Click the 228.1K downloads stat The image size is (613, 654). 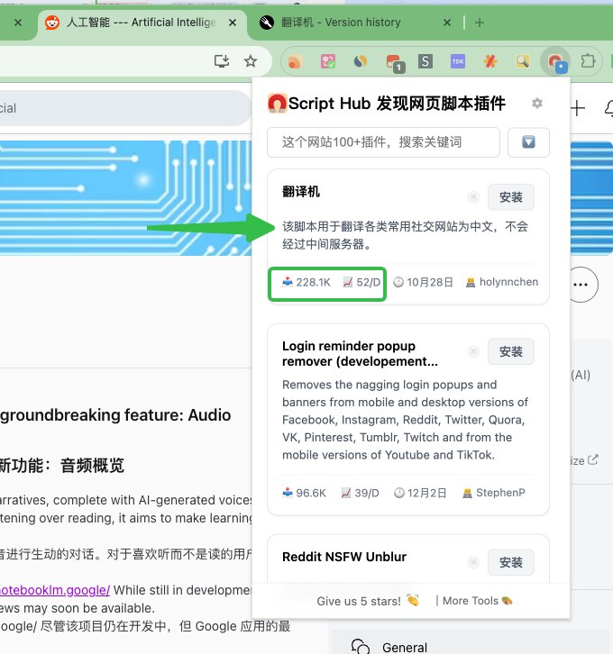(x=306, y=282)
